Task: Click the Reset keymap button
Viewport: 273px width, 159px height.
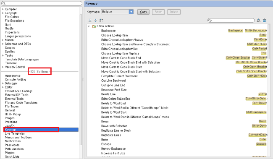Action: 158,12
